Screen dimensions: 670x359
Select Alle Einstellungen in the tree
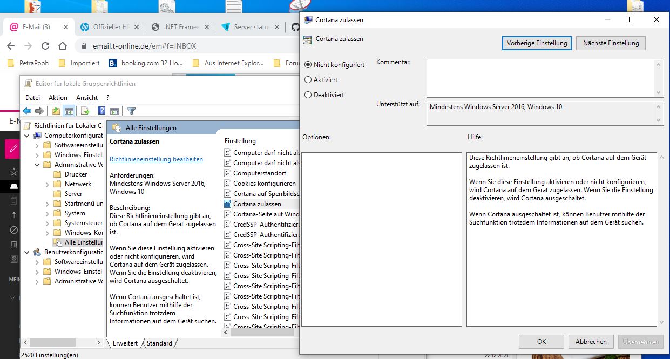(78, 242)
